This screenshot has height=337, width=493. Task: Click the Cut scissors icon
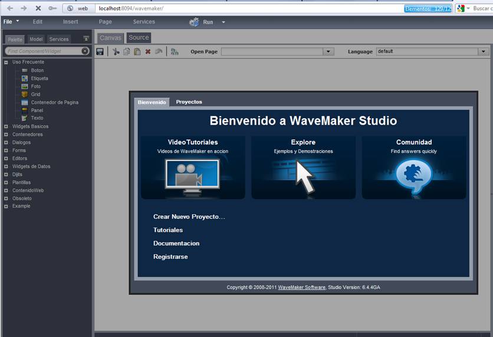click(116, 52)
